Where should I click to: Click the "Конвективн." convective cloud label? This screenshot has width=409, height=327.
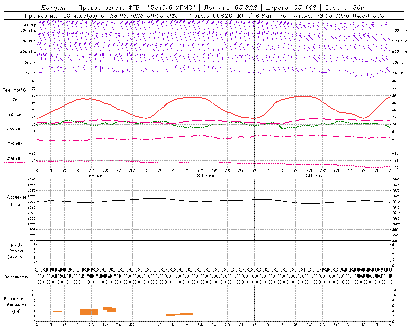(16, 299)
